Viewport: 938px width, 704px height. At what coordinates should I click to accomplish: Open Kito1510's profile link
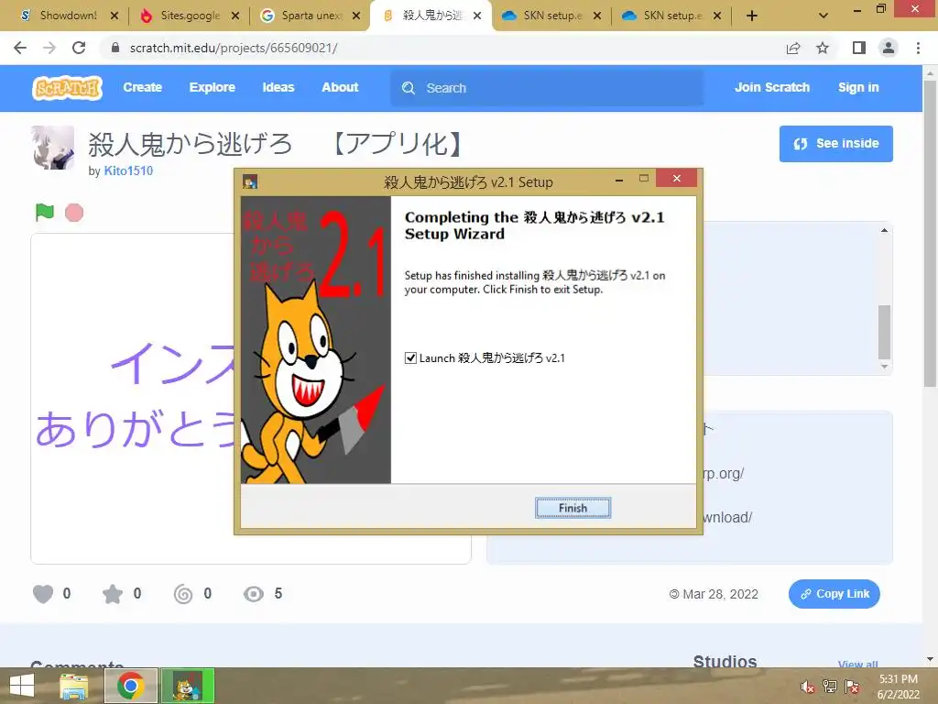point(128,170)
